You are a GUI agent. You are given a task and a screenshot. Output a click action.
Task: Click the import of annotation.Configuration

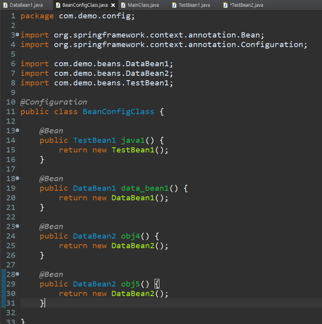164,45
